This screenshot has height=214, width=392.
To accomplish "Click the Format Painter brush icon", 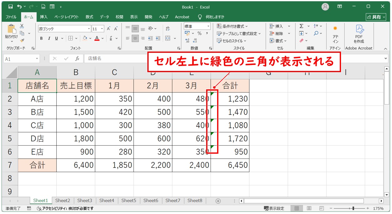I will (22, 40).
